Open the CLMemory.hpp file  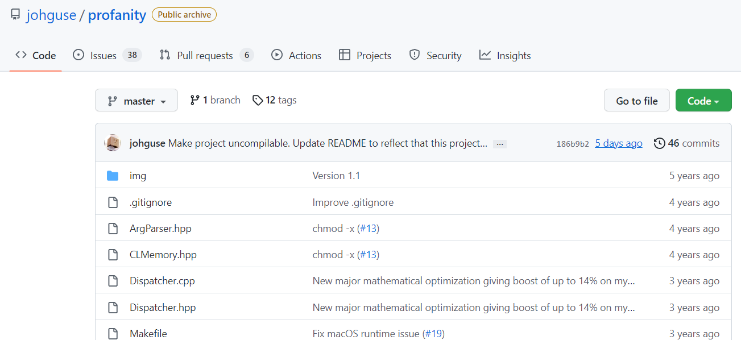point(163,255)
